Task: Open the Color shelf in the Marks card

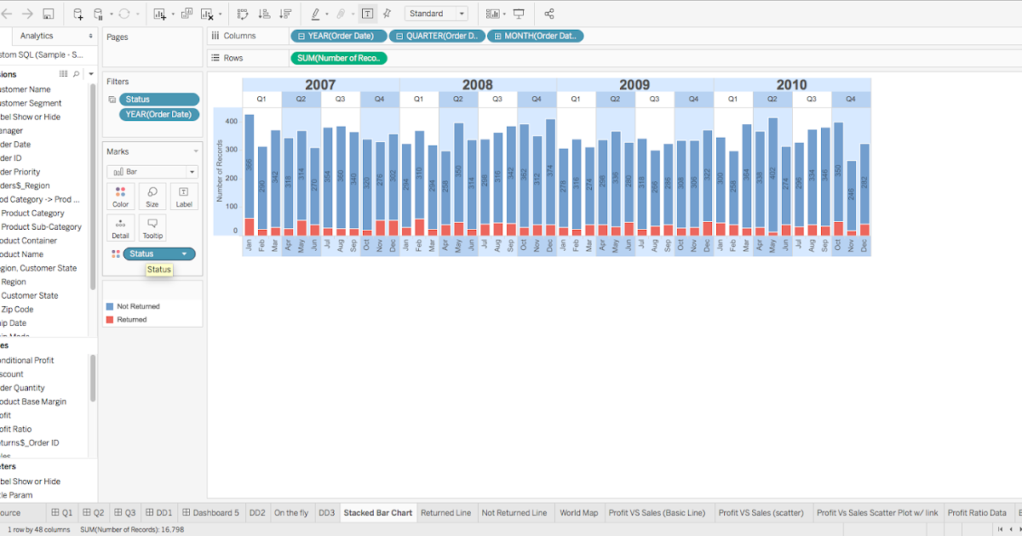Action: coord(120,197)
